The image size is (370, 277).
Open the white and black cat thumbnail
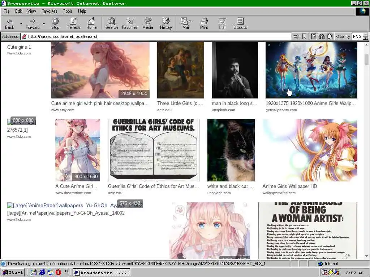tap(231, 150)
